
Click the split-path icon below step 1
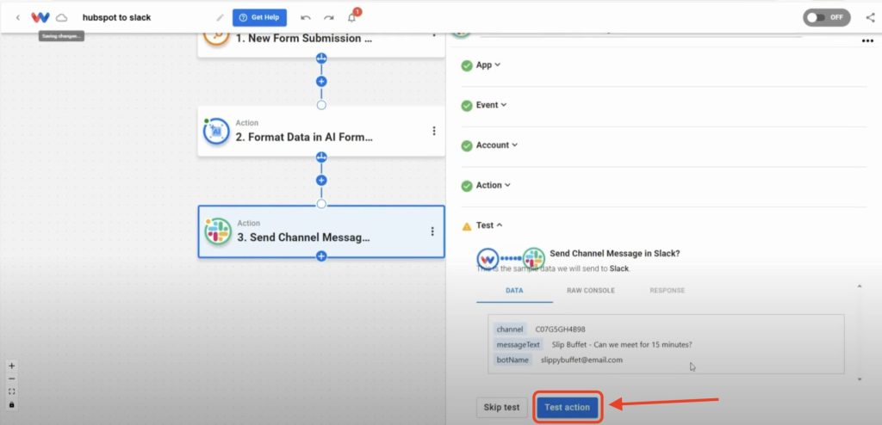[x=321, y=58]
